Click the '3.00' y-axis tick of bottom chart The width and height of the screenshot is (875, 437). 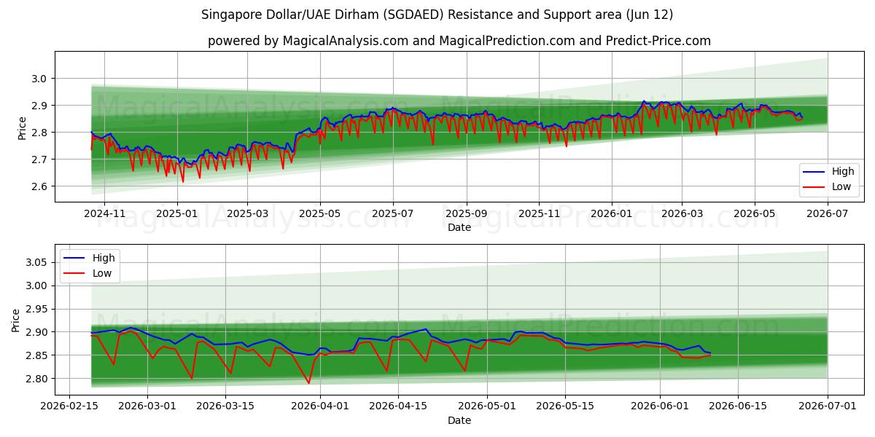tap(38, 286)
